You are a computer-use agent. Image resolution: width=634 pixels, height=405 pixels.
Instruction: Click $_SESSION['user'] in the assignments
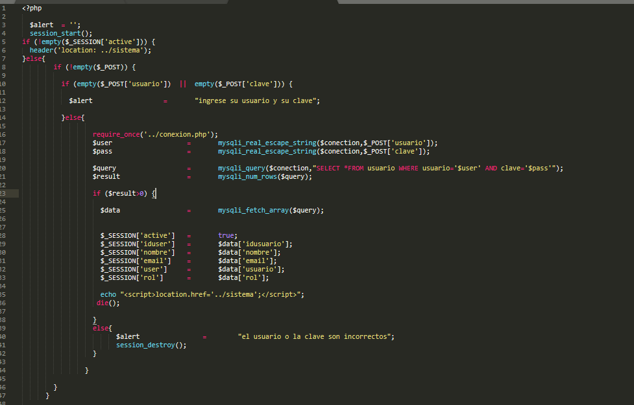click(x=134, y=270)
